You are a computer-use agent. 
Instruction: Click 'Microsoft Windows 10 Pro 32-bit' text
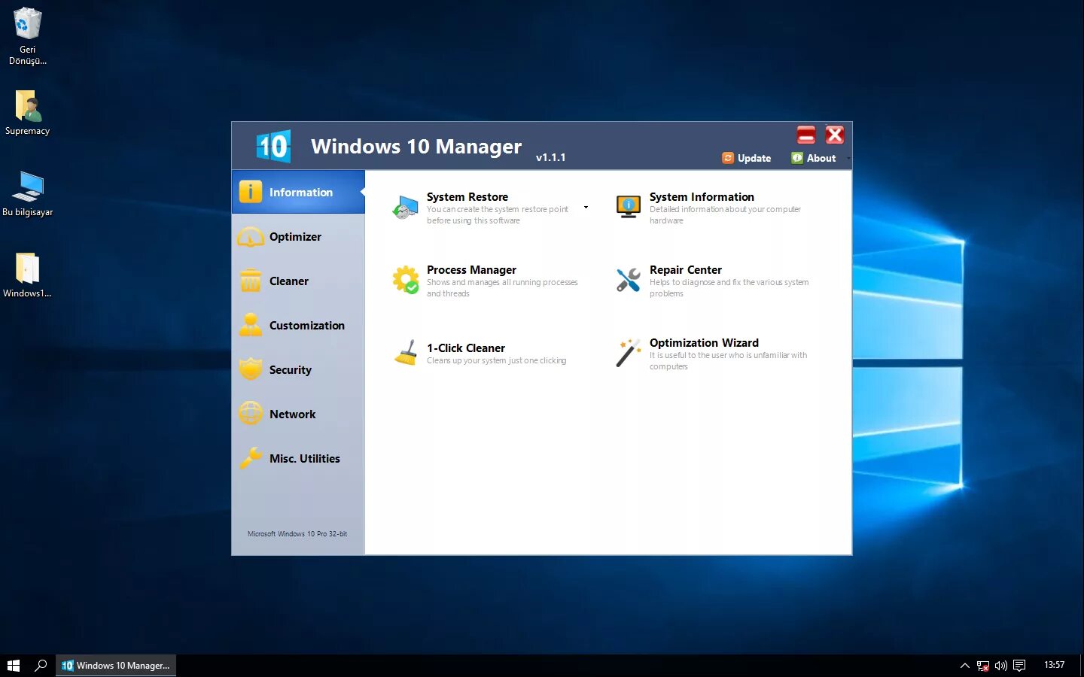(297, 534)
